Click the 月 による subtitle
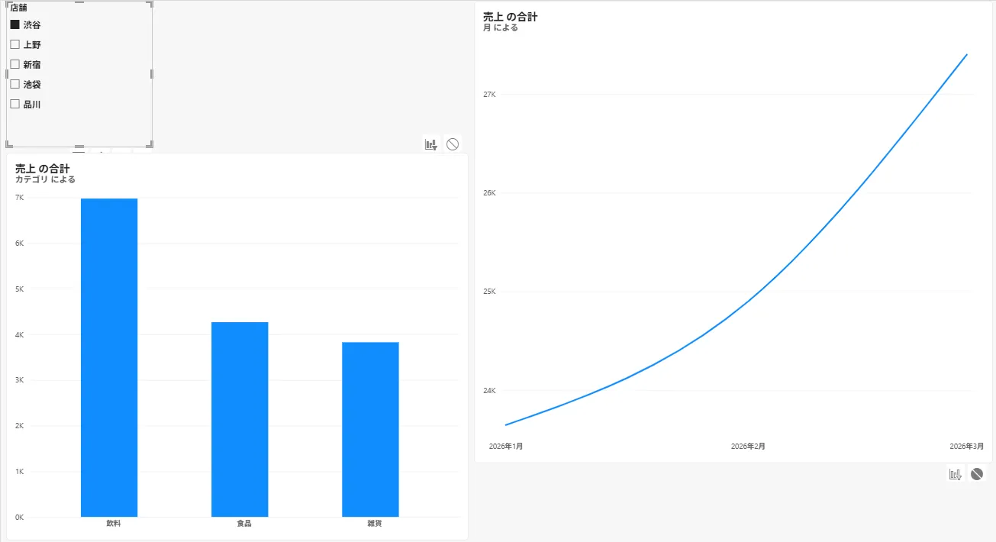 pos(501,27)
